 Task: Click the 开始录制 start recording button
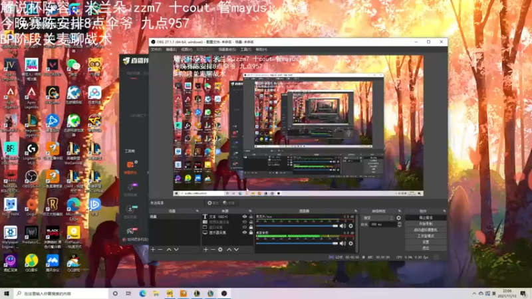(426, 224)
